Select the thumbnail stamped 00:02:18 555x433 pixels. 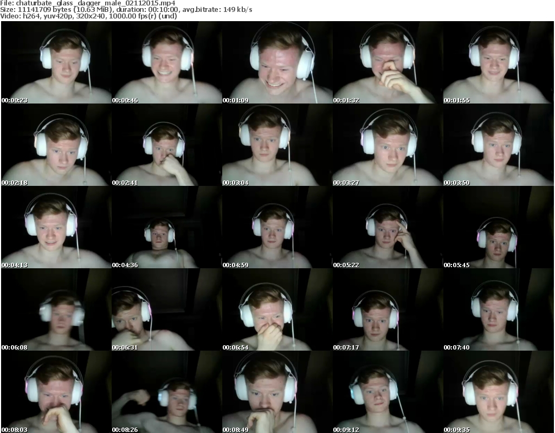click(x=56, y=145)
